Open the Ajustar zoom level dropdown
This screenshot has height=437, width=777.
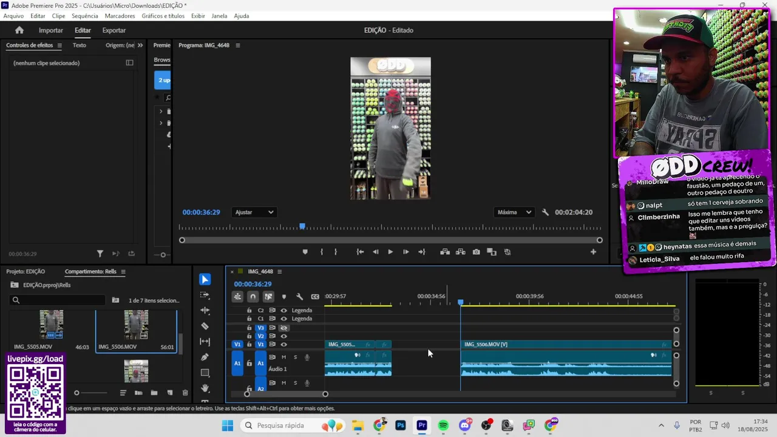click(254, 212)
